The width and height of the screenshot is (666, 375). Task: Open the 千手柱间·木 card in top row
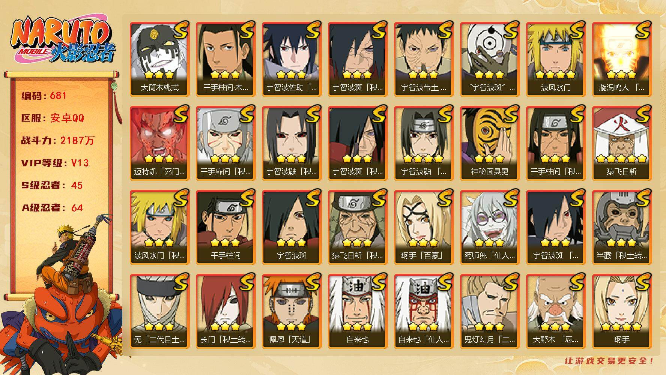[226, 59]
